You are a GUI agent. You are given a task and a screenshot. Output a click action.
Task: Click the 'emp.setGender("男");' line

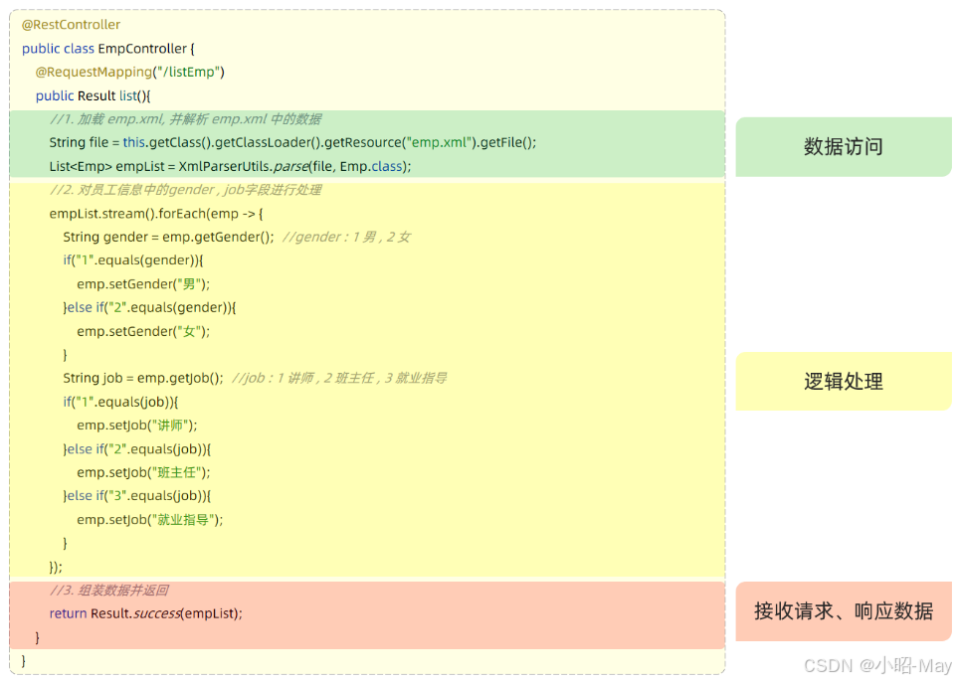pos(143,284)
